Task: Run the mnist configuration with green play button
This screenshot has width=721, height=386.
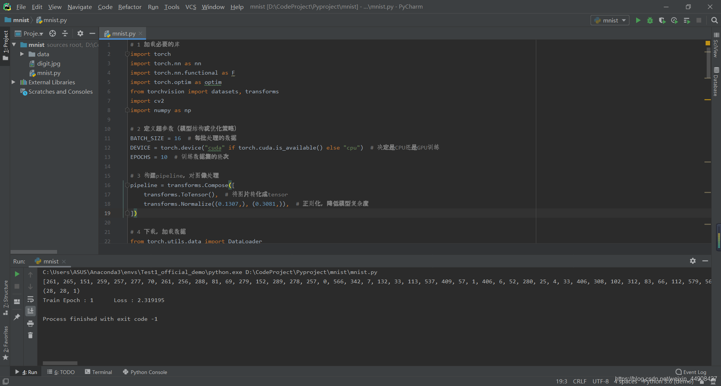Action: (638, 20)
